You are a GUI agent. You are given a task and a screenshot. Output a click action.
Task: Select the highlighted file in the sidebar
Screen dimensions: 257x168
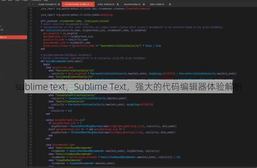coord(13,37)
